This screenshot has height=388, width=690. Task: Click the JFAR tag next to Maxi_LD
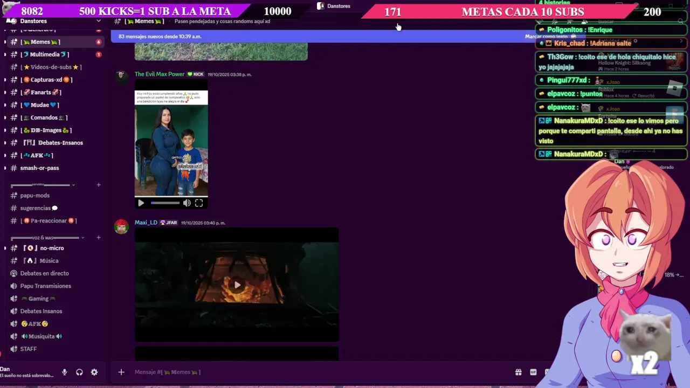tap(169, 223)
